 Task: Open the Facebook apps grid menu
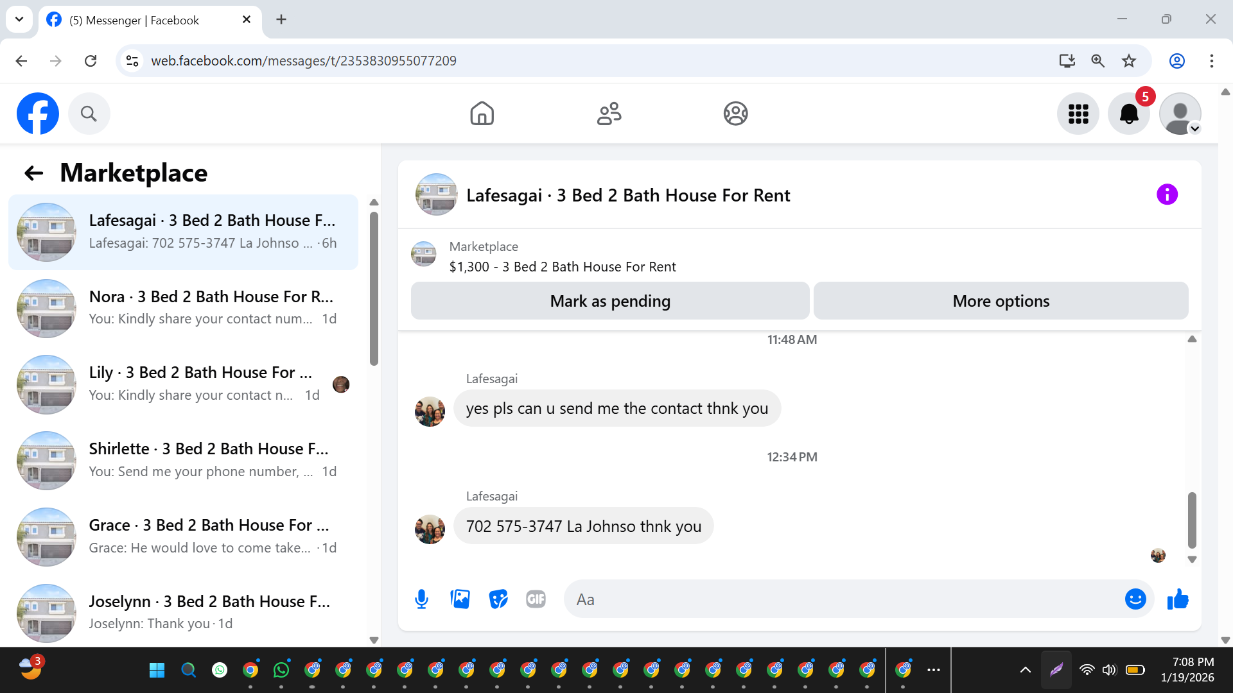click(x=1078, y=114)
